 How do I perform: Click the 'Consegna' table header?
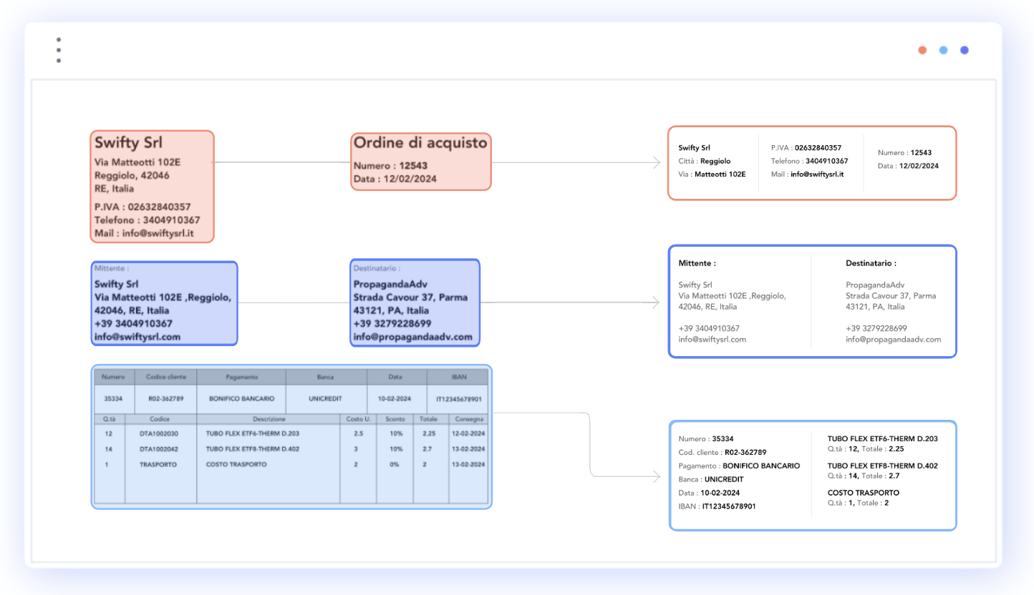click(469, 418)
